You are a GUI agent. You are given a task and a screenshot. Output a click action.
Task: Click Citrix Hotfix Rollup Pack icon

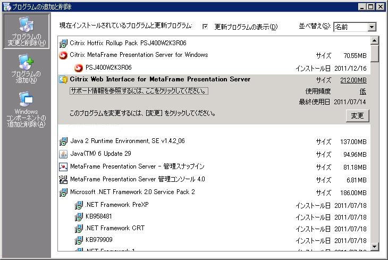point(63,43)
